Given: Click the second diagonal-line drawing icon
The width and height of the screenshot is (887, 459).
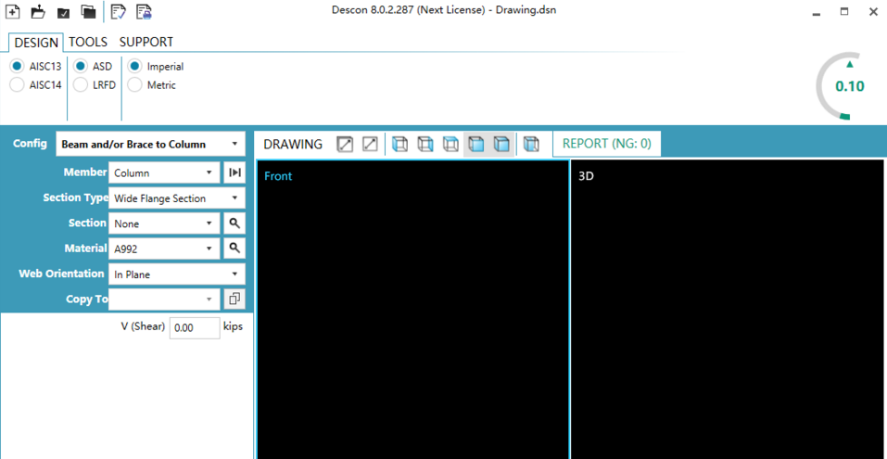Looking at the screenshot, I should (370, 145).
